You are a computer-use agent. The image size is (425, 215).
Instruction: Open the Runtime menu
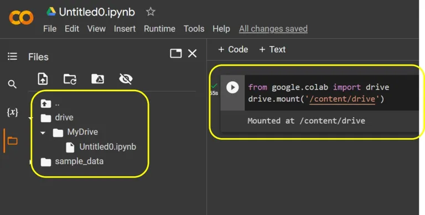coord(159,29)
